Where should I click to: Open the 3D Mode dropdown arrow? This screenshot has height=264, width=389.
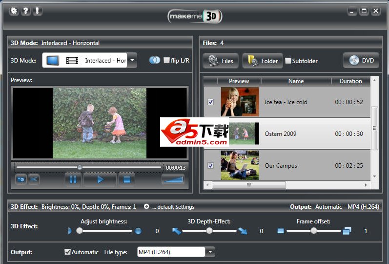(132, 60)
